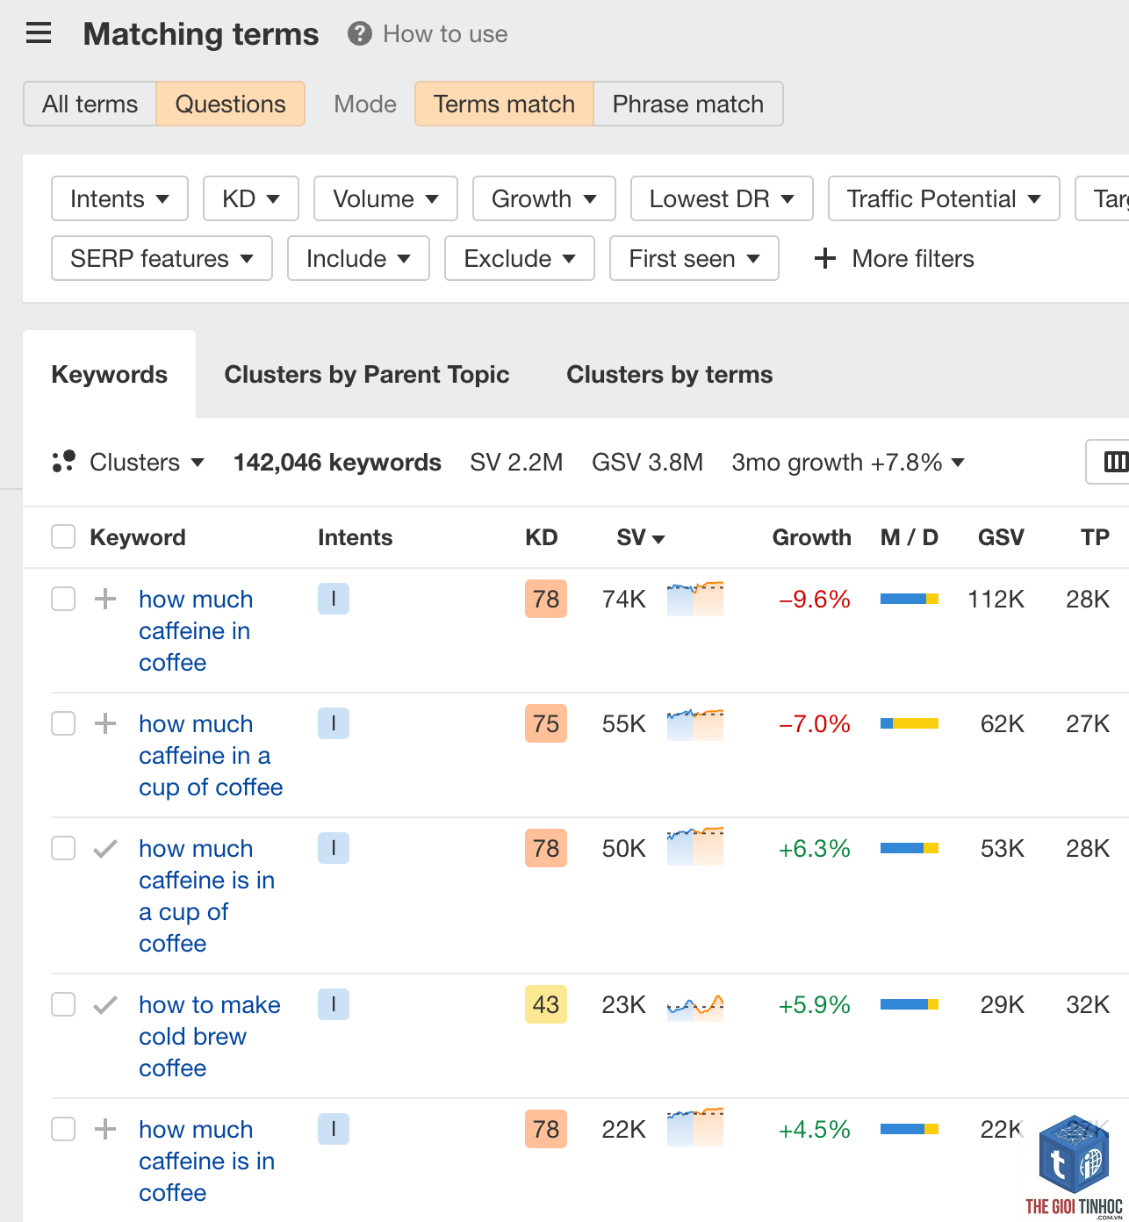Click the How to use help icon
1129x1222 pixels.
pos(360,34)
